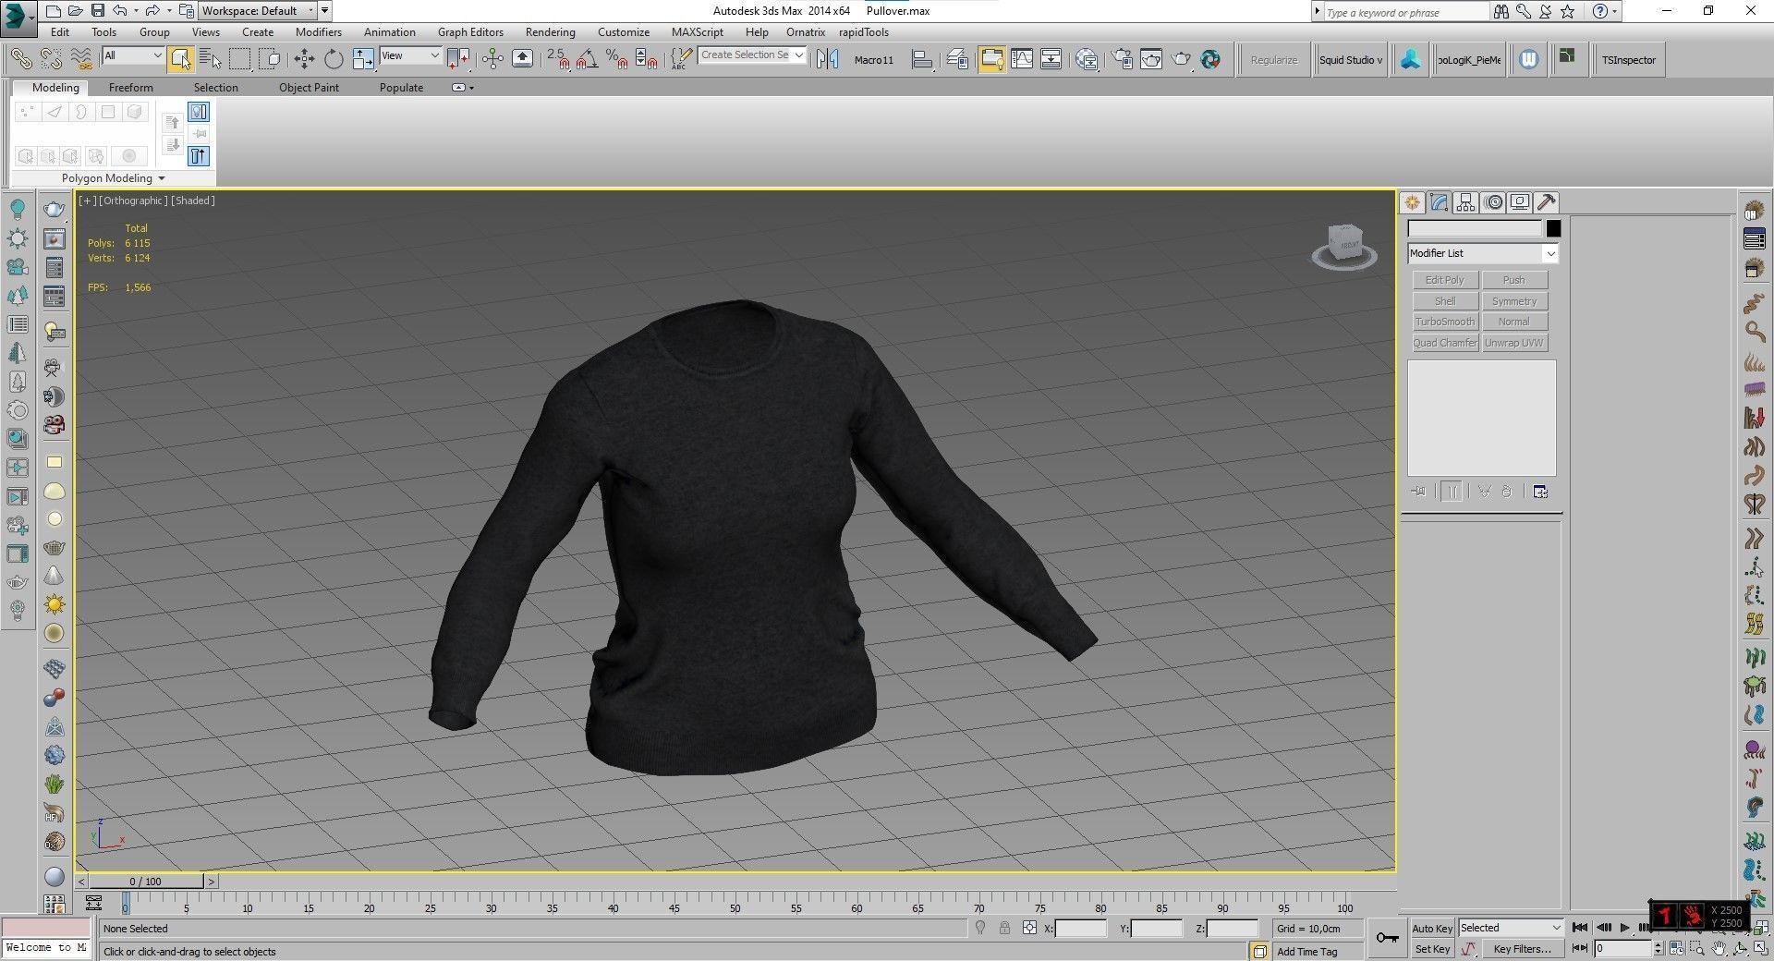The width and height of the screenshot is (1774, 961).
Task: Open Render Setup dialog
Action: coord(1122,59)
